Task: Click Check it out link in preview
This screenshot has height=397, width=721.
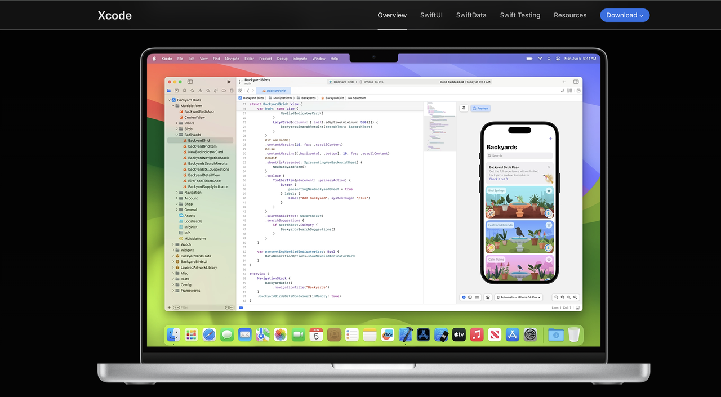Action: pyautogui.click(x=499, y=179)
